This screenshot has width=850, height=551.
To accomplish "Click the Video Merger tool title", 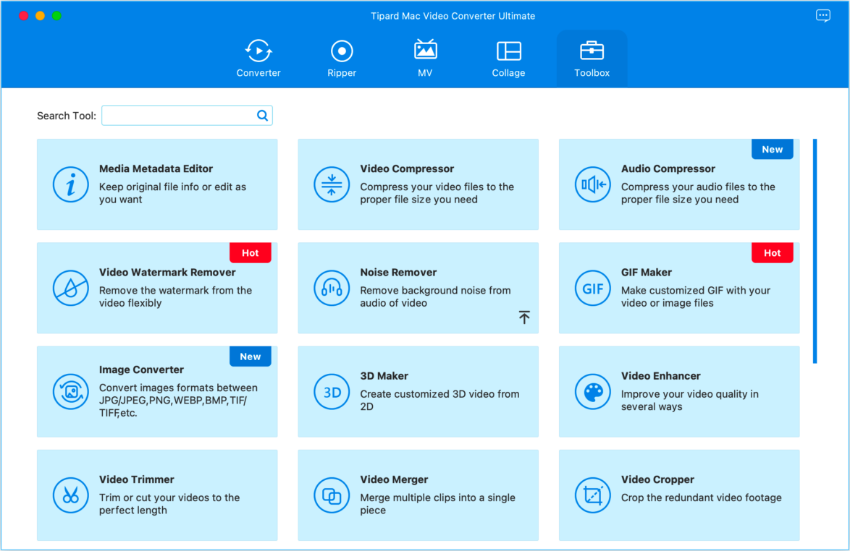I will click(x=394, y=479).
